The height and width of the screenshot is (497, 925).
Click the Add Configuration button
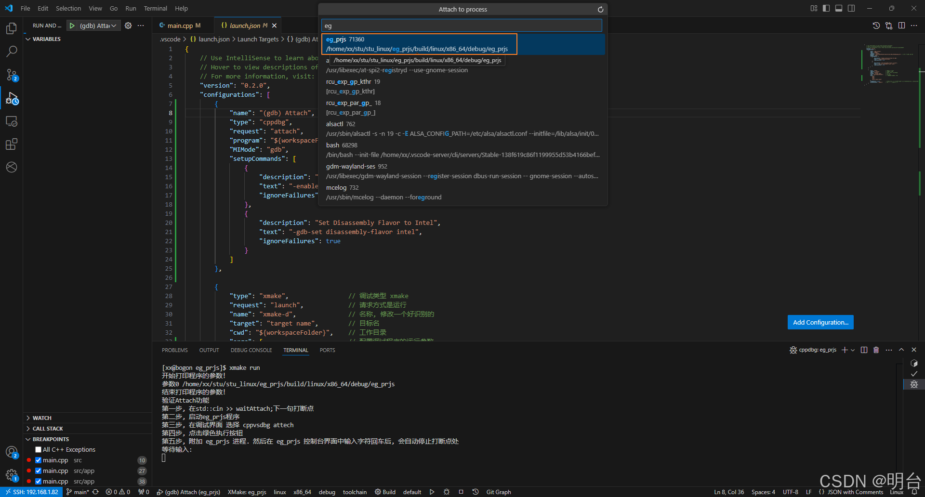820,322
